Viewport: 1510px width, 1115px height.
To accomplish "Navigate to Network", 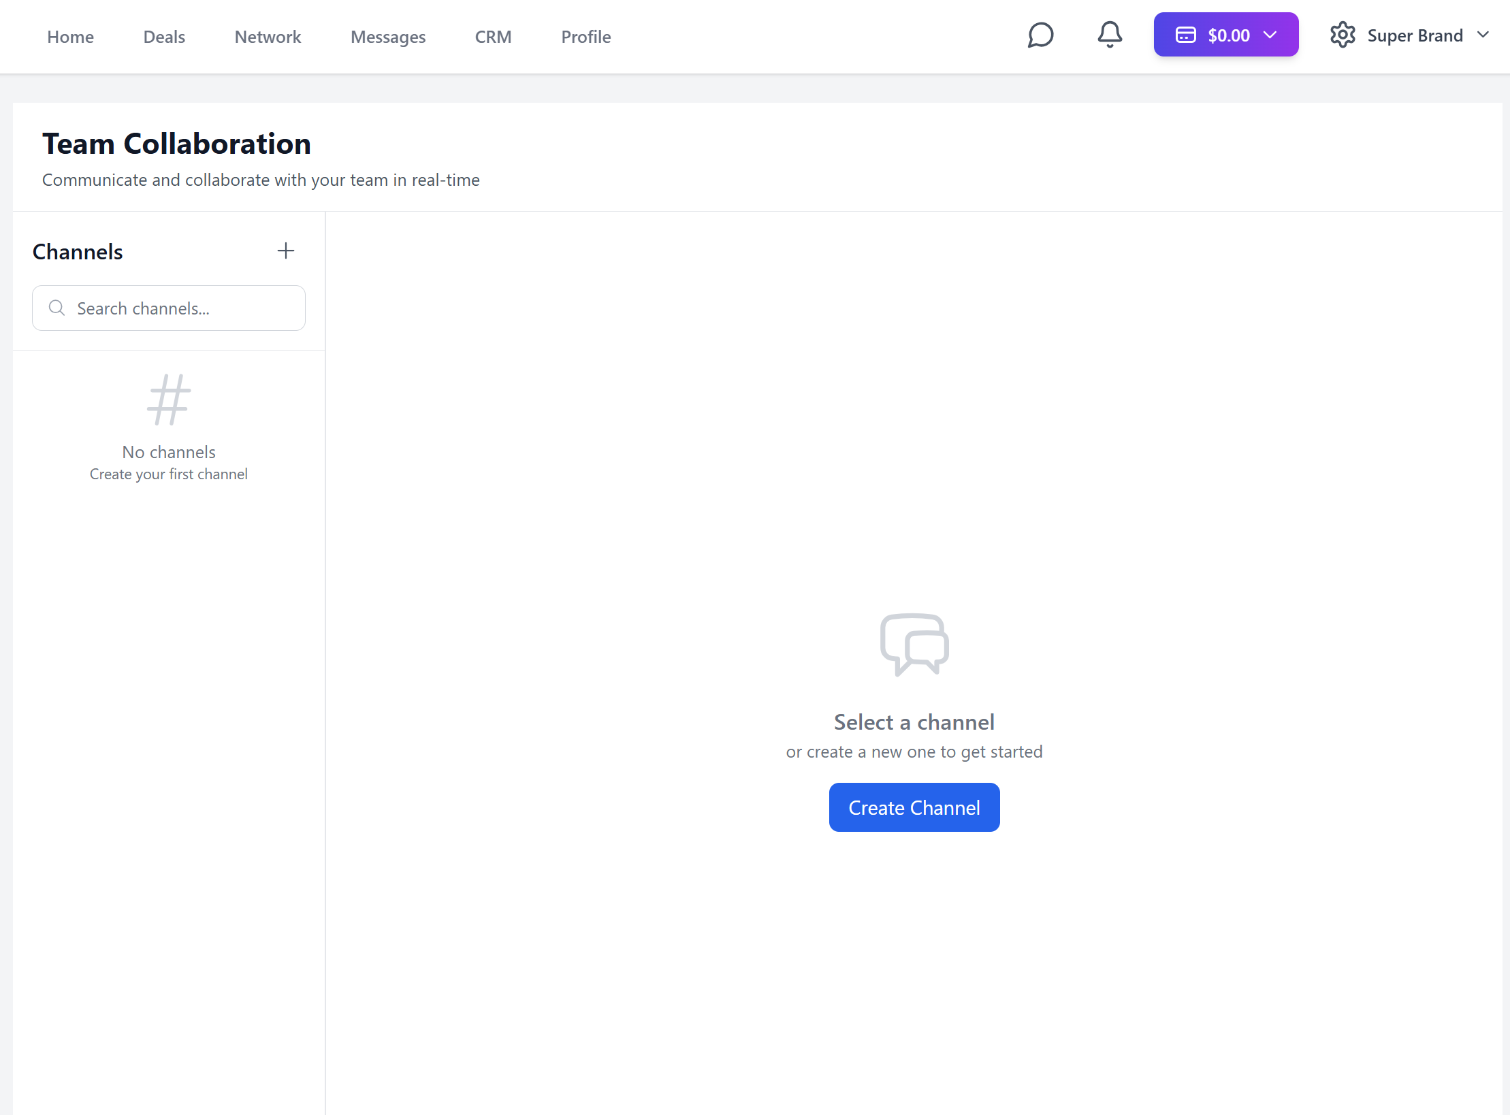I will click(x=268, y=37).
